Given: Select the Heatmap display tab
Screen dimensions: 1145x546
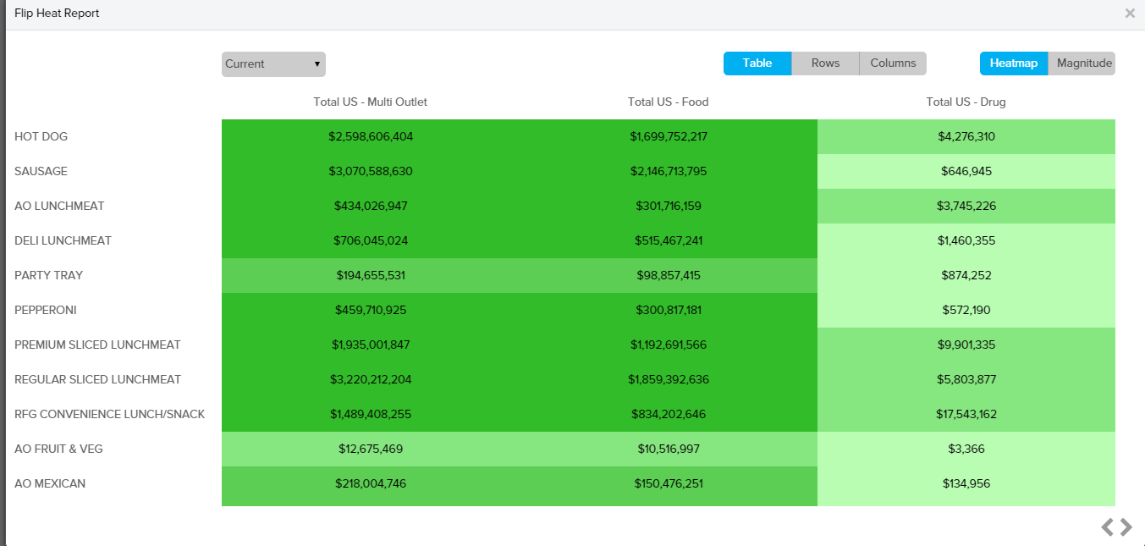Looking at the screenshot, I should click(1013, 63).
